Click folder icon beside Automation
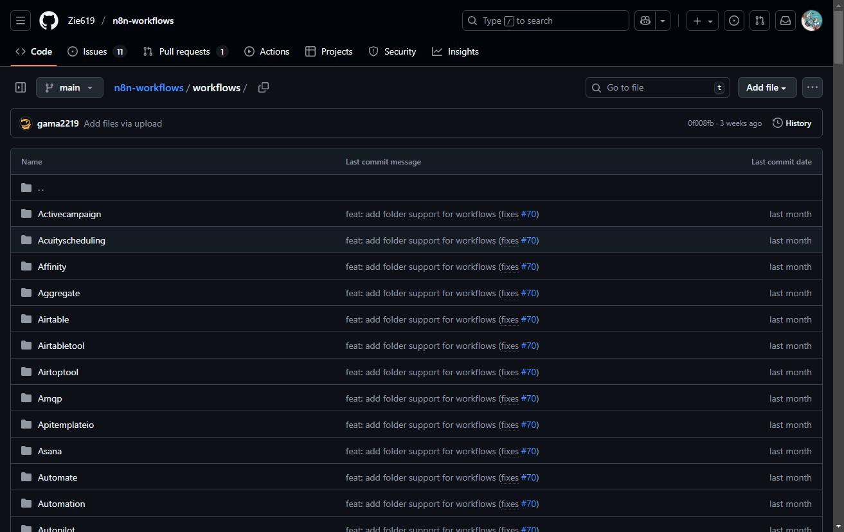844x532 pixels. (26, 504)
